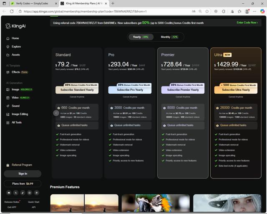The height and width of the screenshot is (214, 267).
Task: Open tab actions menu icon
Action: (5, 3)
